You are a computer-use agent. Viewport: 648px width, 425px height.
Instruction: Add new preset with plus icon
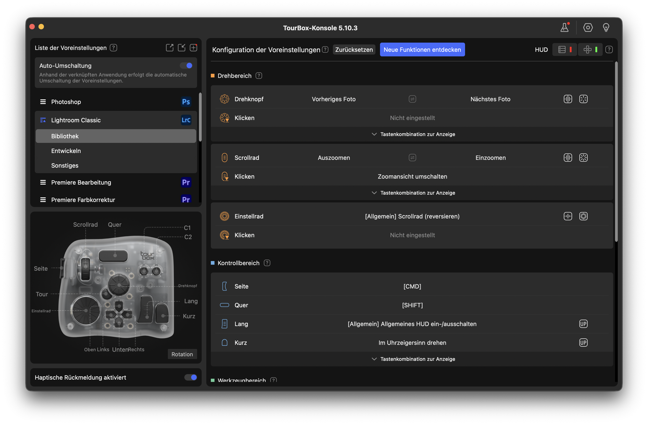[193, 48]
